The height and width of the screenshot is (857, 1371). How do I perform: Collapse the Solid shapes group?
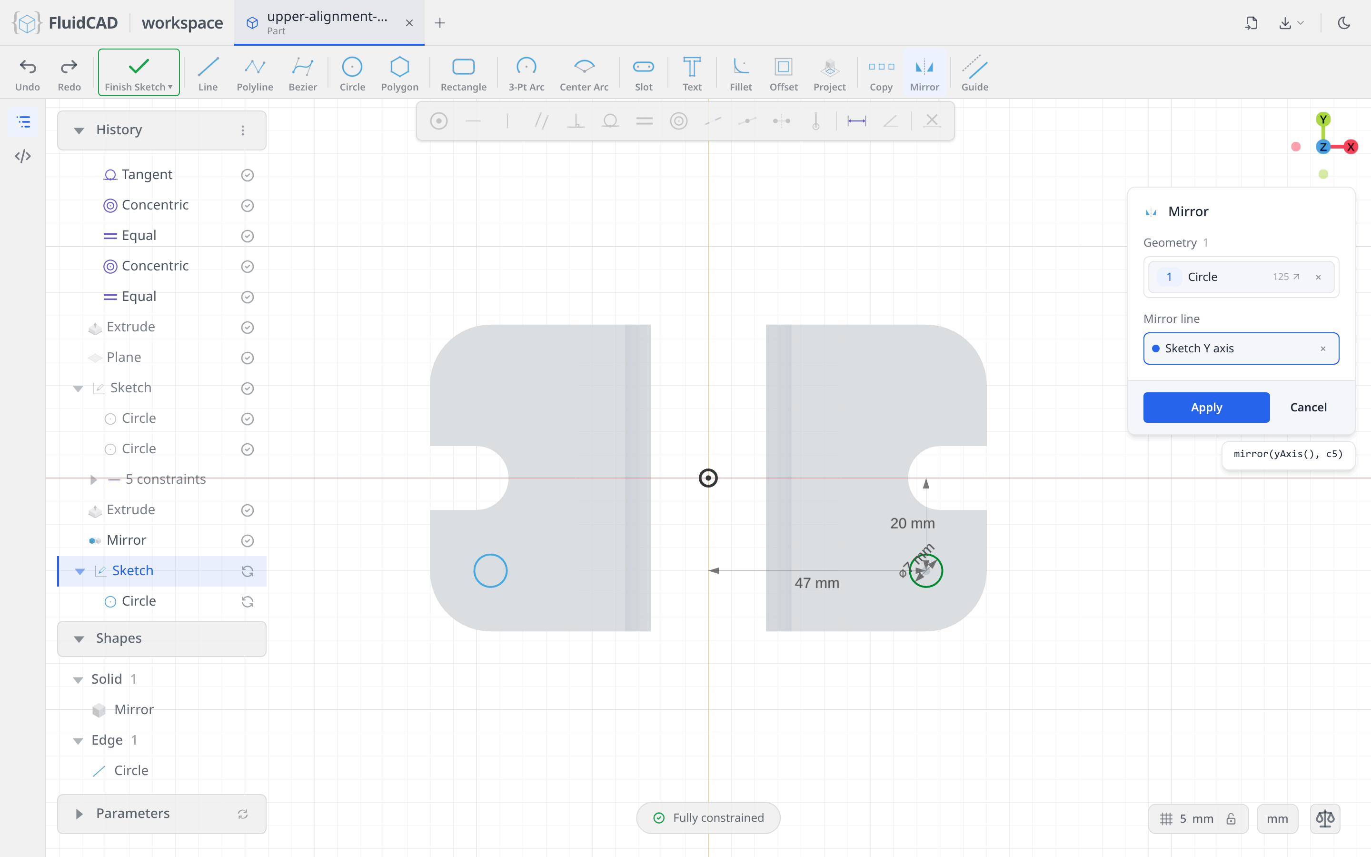78,679
